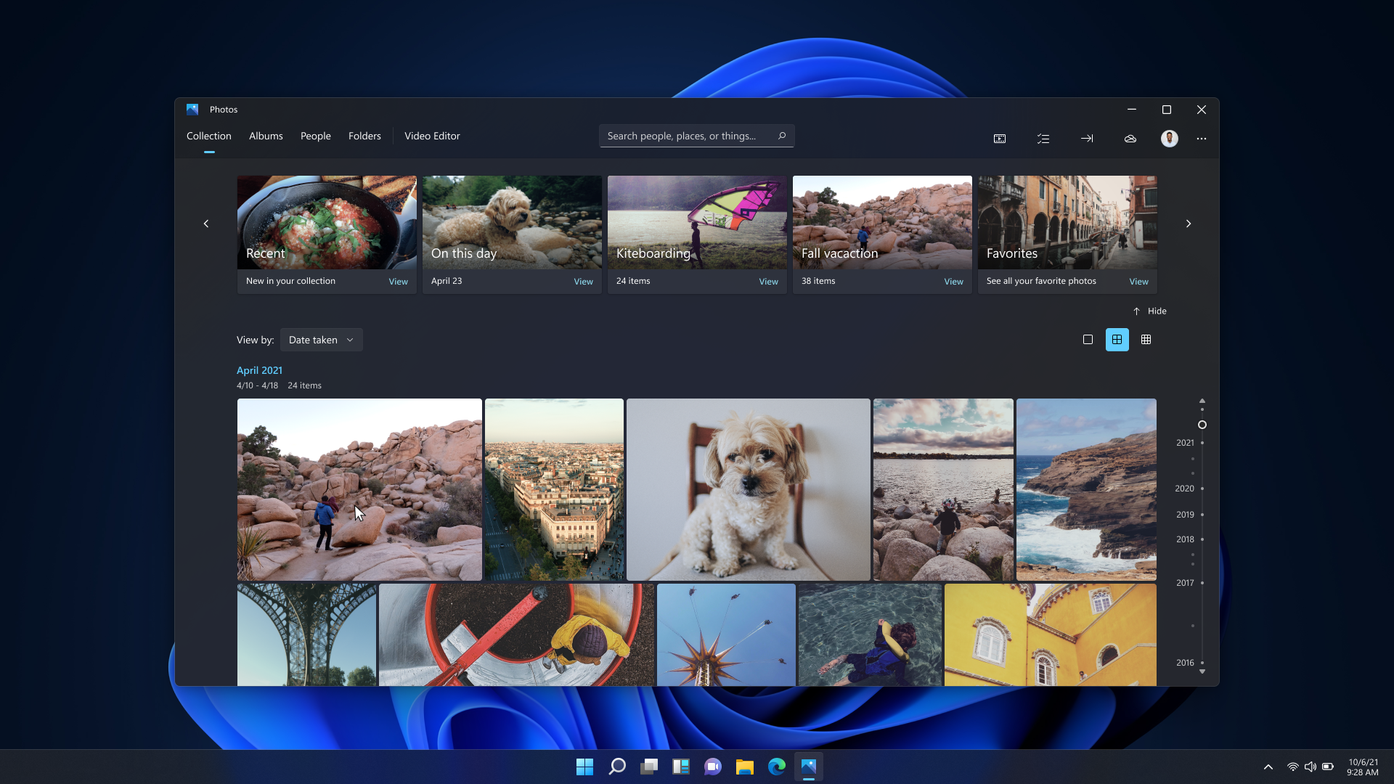Switch to the Albums tab
The image size is (1394, 784).
[265, 135]
